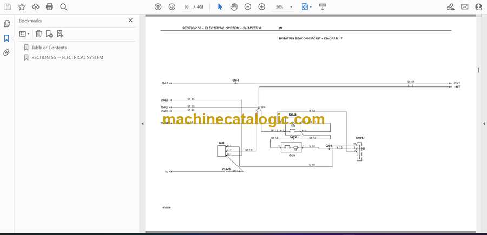The height and width of the screenshot is (235, 487).
Task: Click the share link icon
Action: point(450,7)
